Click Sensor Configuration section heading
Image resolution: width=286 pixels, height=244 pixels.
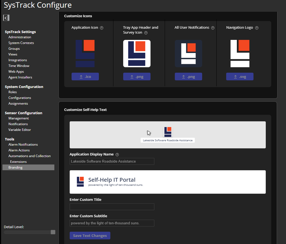[23, 113]
